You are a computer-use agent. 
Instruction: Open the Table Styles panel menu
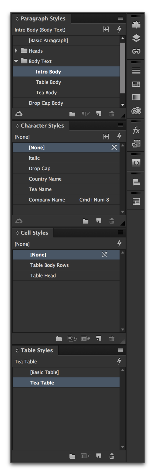pos(120,350)
